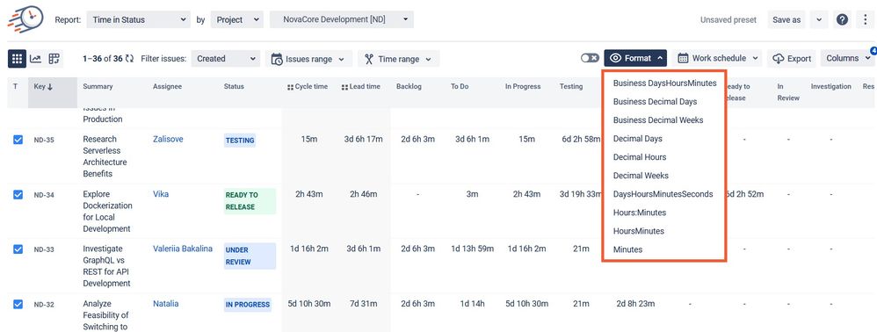The height and width of the screenshot is (332, 877).
Task: Click issue key ND-32
Action: click(x=44, y=305)
